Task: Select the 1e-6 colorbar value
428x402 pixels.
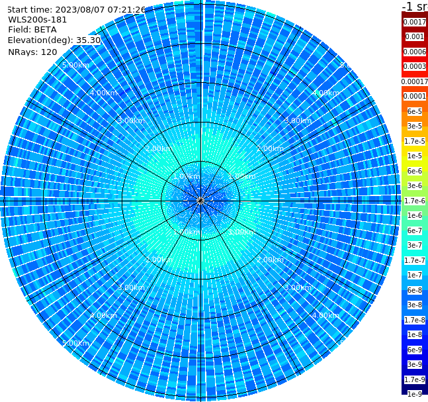Action: pos(415,215)
